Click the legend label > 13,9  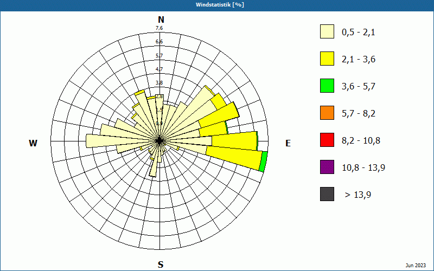click(358, 195)
